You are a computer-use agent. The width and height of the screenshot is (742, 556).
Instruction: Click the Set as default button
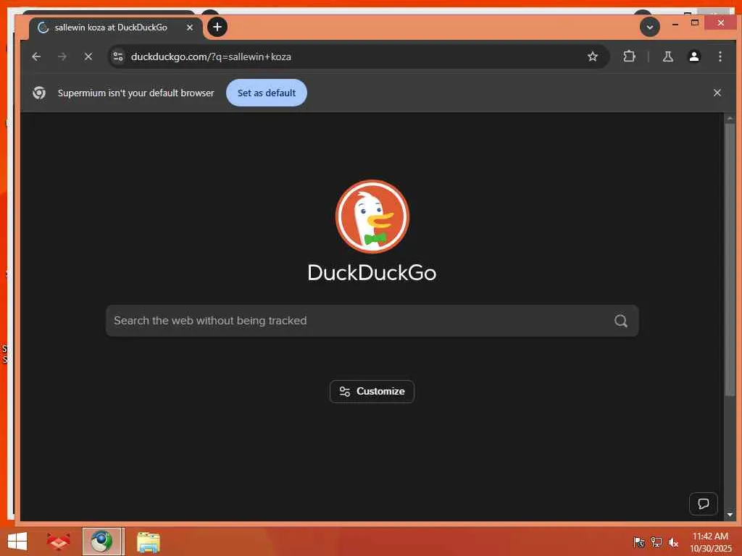click(267, 93)
